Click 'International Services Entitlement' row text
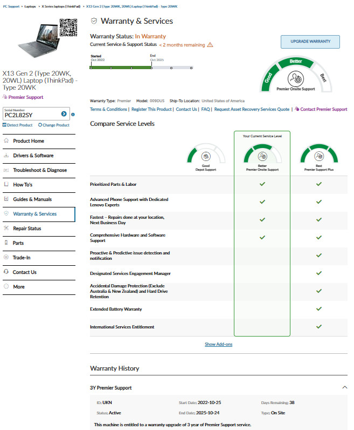Screen dimensions: 354x430 pos(122,327)
